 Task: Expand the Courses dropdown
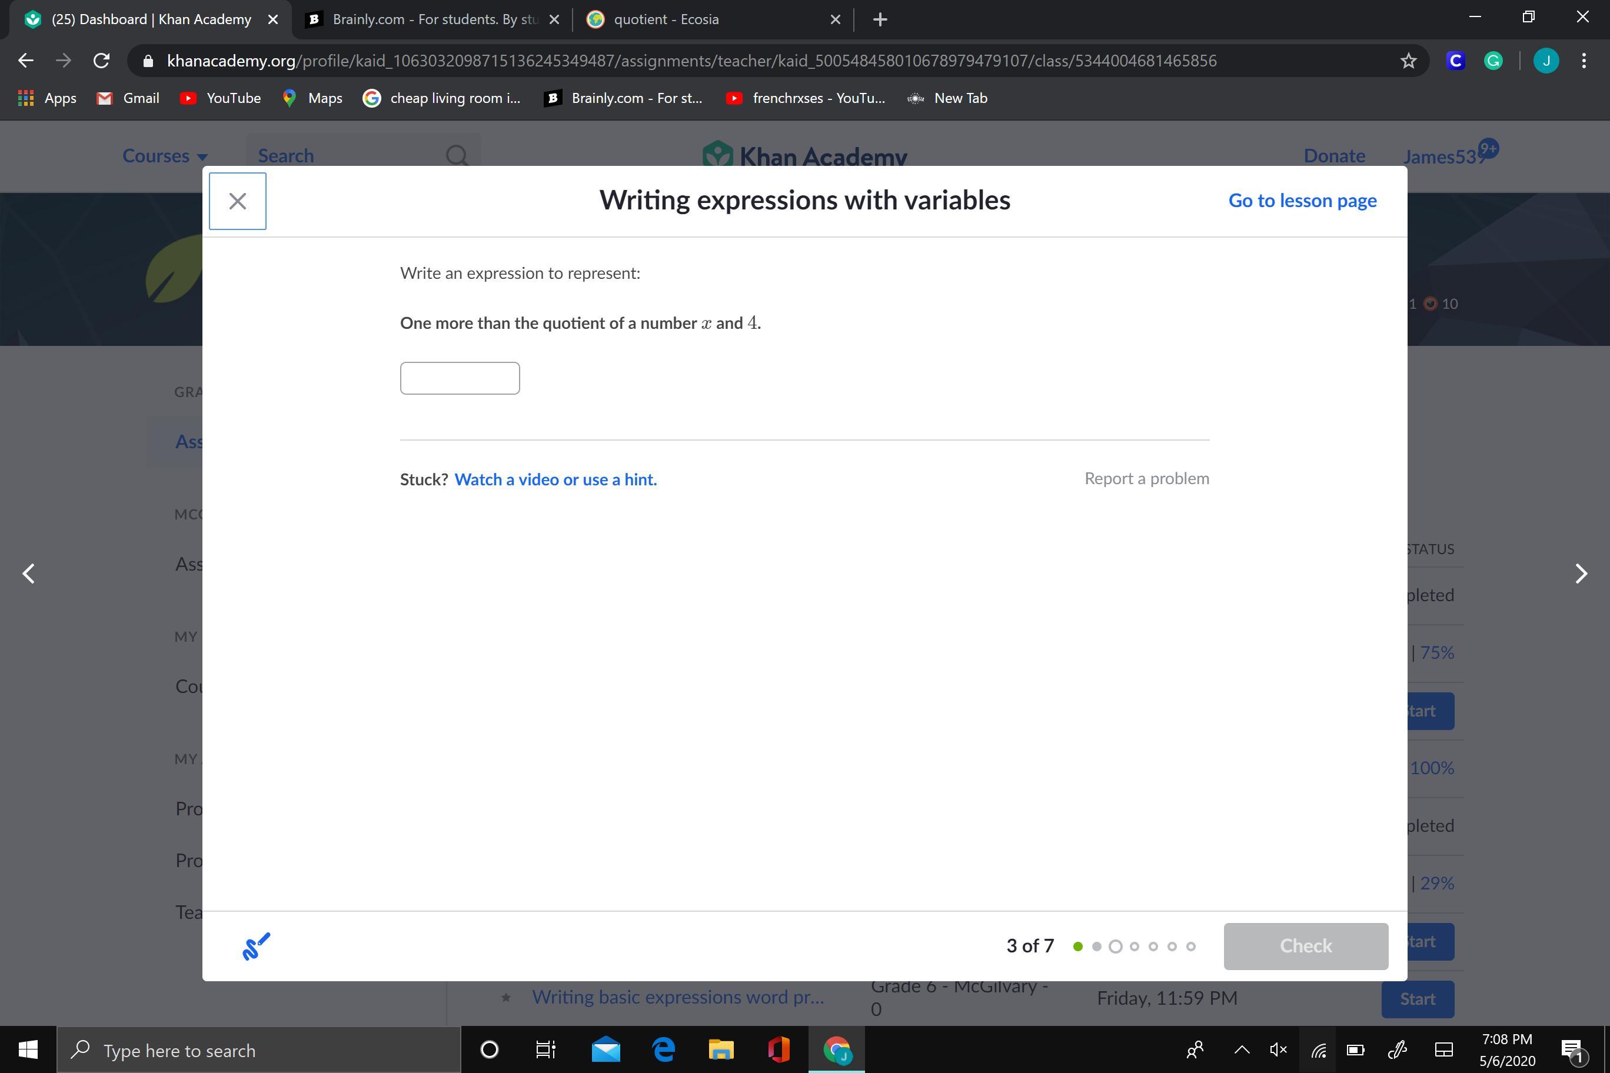click(164, 156)
